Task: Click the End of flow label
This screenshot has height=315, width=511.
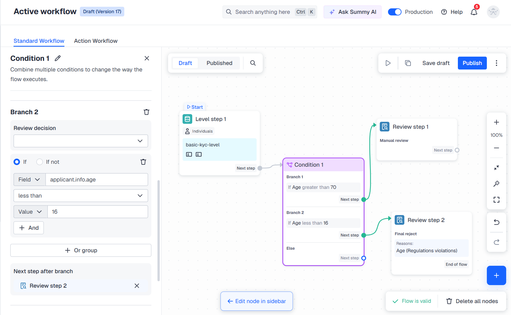Action: coord(456,264)
